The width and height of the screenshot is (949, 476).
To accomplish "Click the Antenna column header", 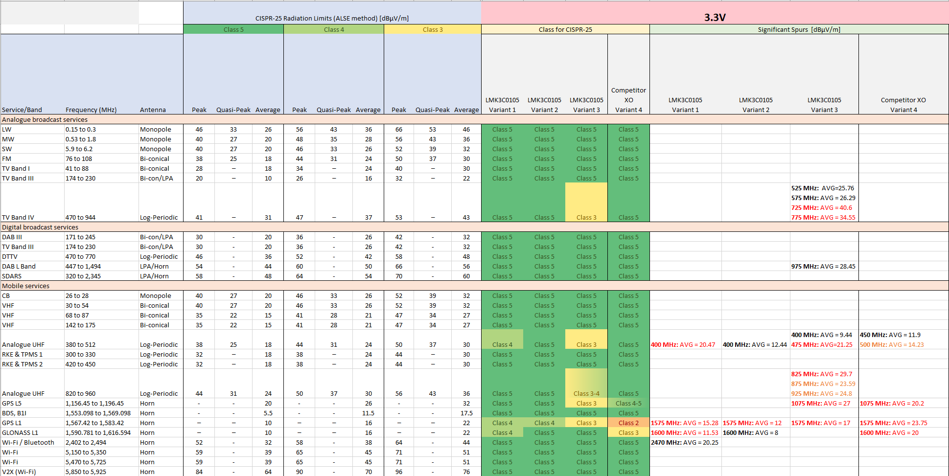I will [x=153, y=110].
